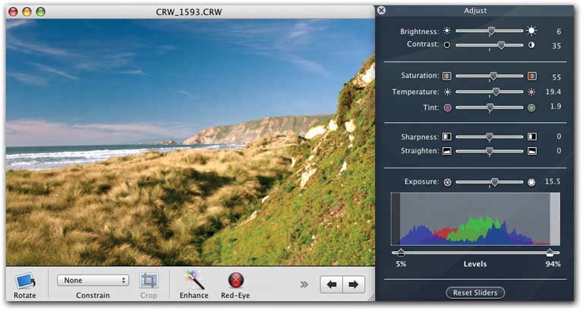Screen dimensions: 583x311
Task: Click the Straighten slider handle
Action: click(x=490, y=151)
